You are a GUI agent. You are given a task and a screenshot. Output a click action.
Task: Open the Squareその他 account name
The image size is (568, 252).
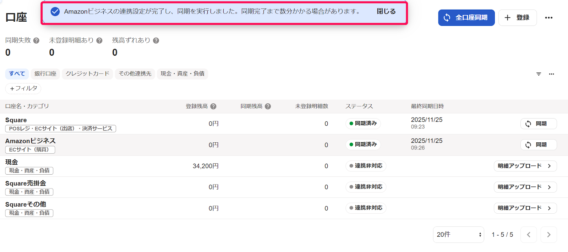[x=26, y=204]
